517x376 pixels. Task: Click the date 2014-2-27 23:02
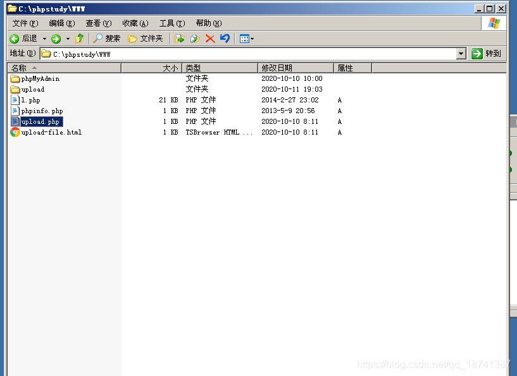click(x=290, y=100)
